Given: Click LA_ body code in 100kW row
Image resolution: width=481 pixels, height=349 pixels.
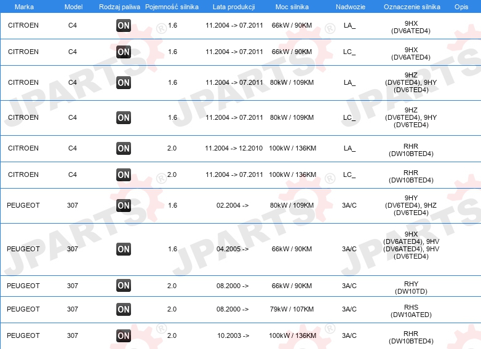Looking at the screenshot, I should [x=349, y=148].
